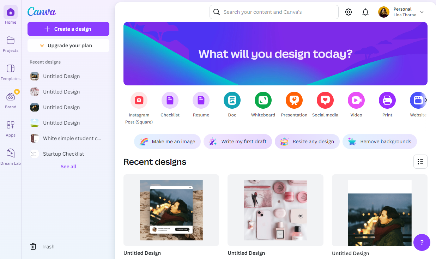
Task: Choose the Presentation design icon
Action: pyautogui.click(x=294, y=100)
